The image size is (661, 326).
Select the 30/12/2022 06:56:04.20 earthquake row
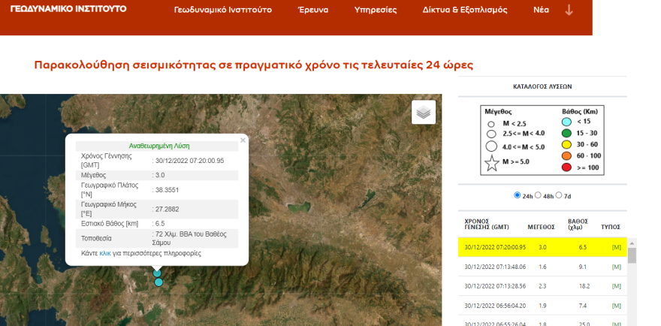(x=542, y=305)
